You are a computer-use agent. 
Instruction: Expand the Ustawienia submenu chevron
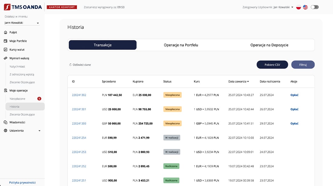(39, 131)
